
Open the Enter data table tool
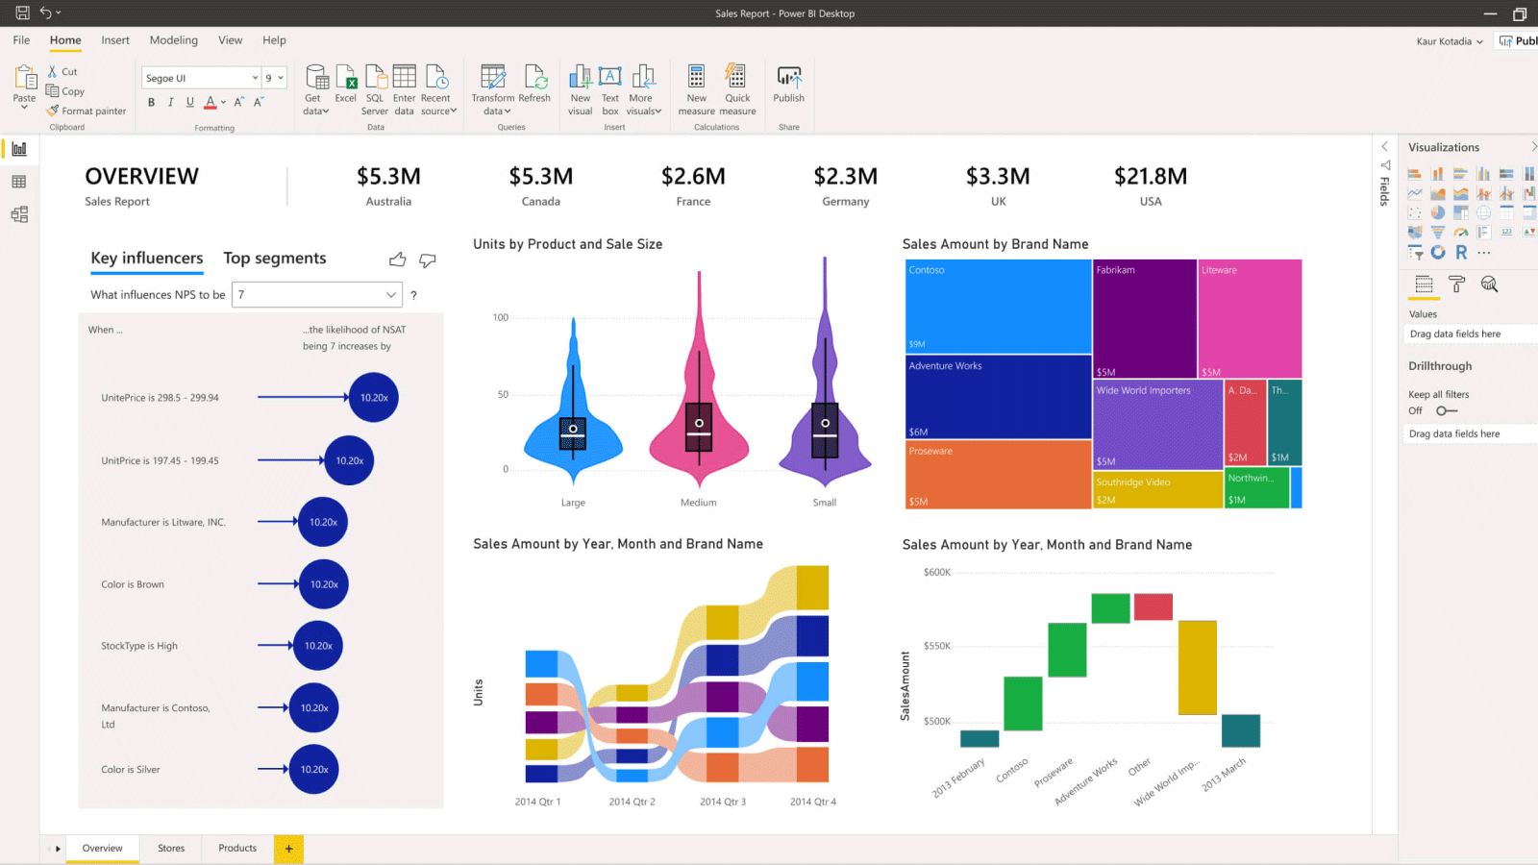[405, 89]
